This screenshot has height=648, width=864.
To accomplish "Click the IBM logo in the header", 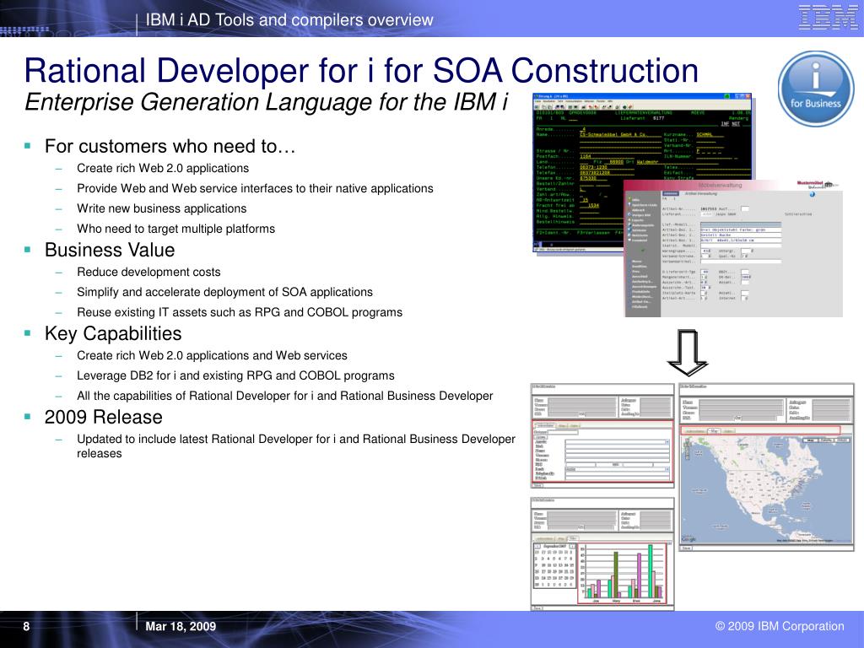I will point(827,17).
